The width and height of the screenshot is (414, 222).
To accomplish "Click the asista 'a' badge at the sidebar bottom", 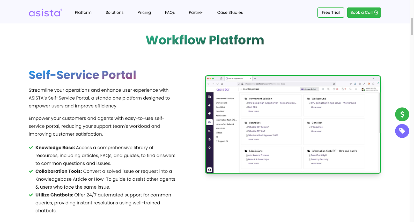I will 210,170.
